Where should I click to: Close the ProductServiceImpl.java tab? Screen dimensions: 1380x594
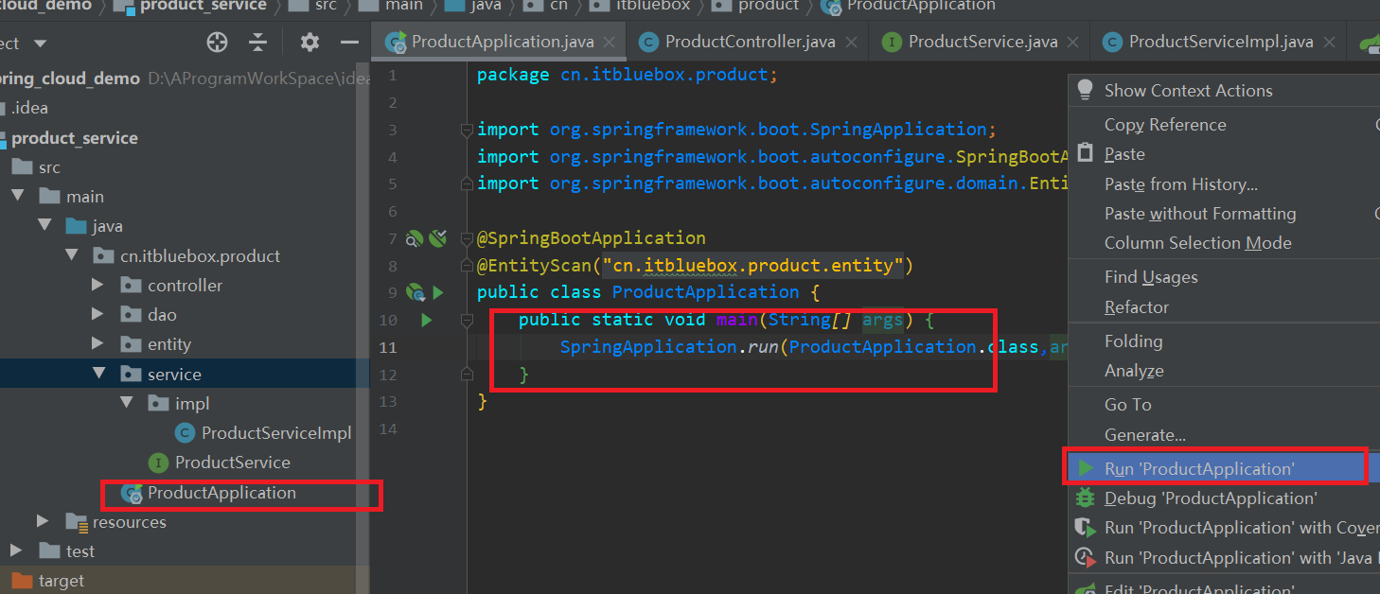[1330, 43]
